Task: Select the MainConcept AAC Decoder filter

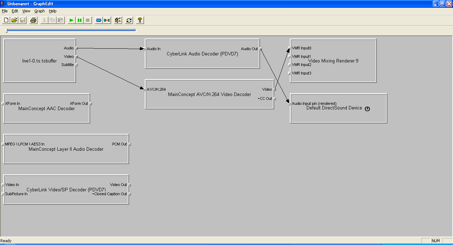Action: point(47,108)
